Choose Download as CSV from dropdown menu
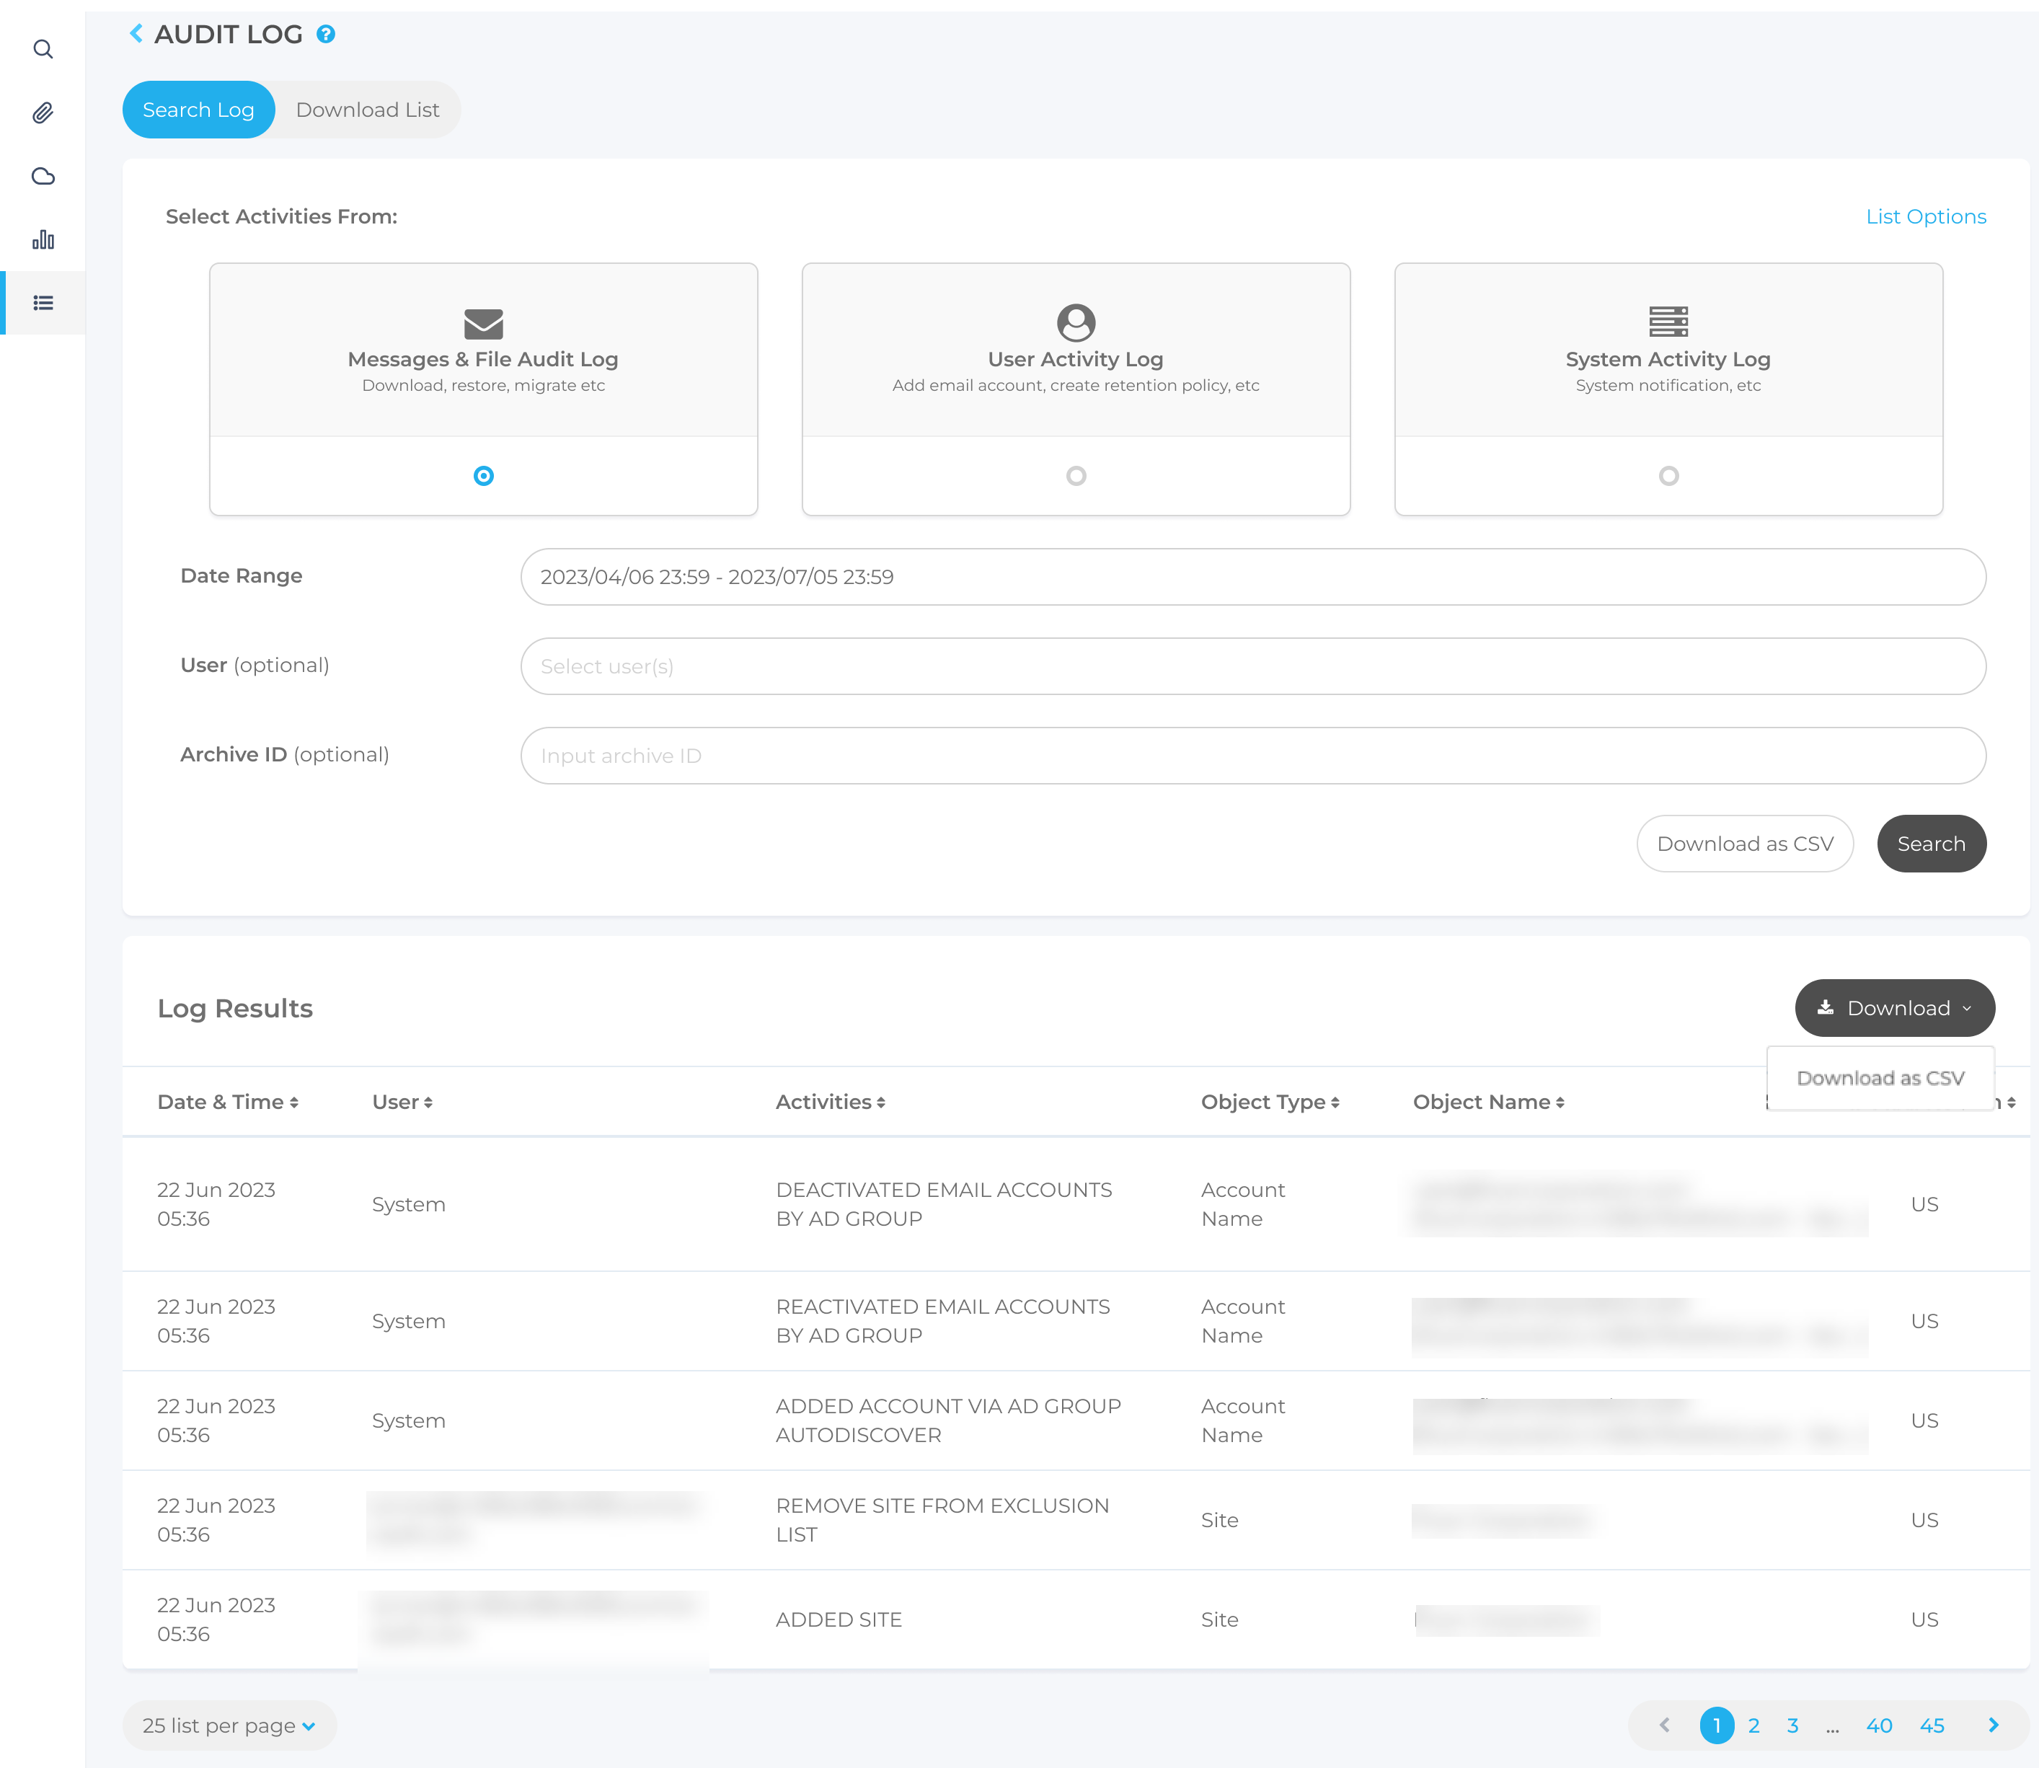Screen dimensions: 2039x1768 (1880, 1079)
